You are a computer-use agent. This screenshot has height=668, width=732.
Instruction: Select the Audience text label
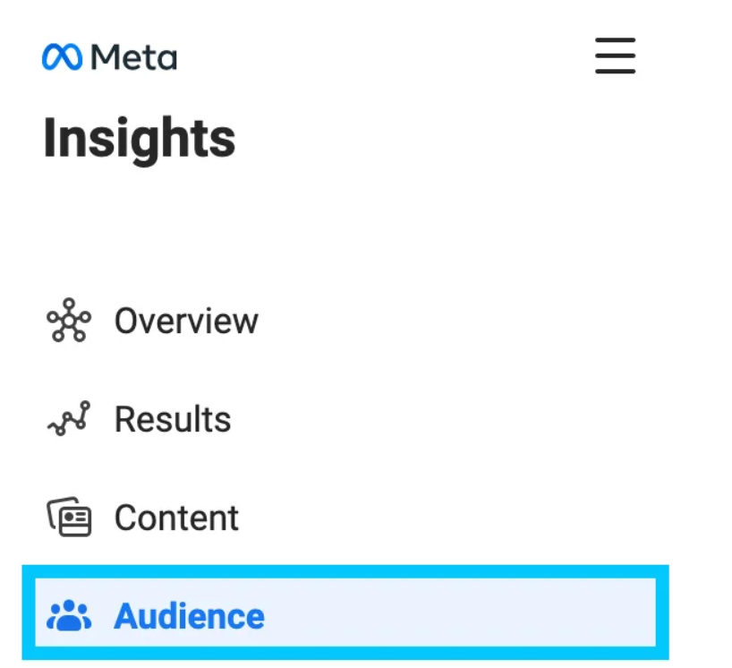pos(189,616)
